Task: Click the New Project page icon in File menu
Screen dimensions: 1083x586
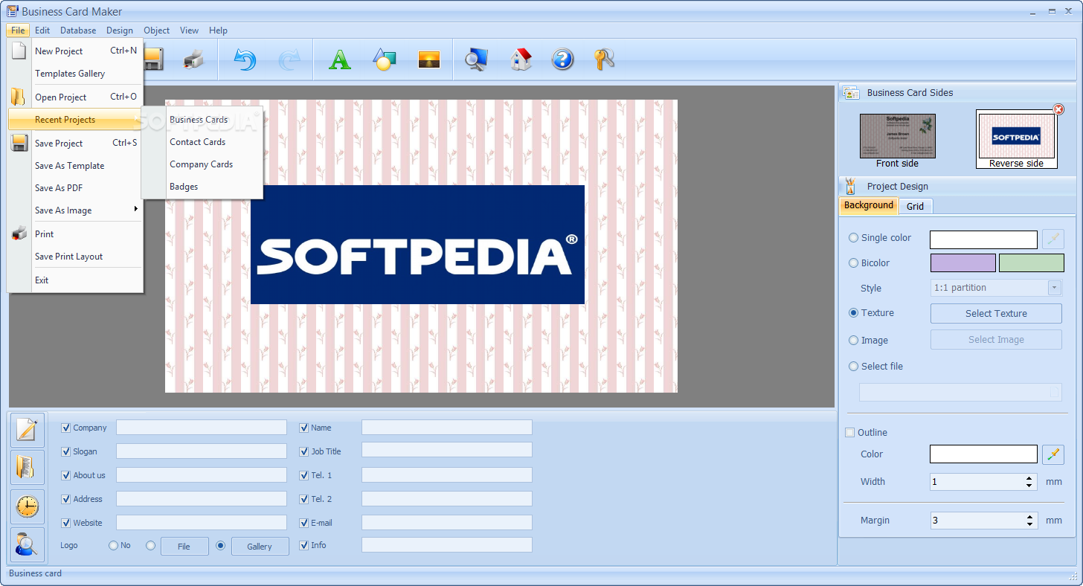Action: click(19, 51)
